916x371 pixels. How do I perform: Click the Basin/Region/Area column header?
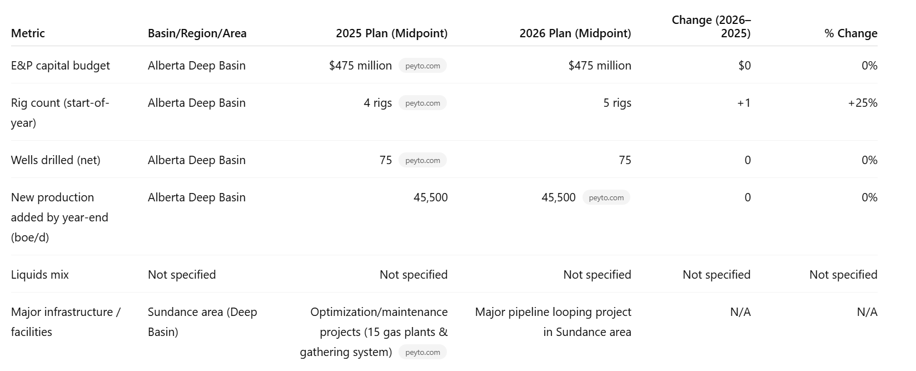(197, 33)
